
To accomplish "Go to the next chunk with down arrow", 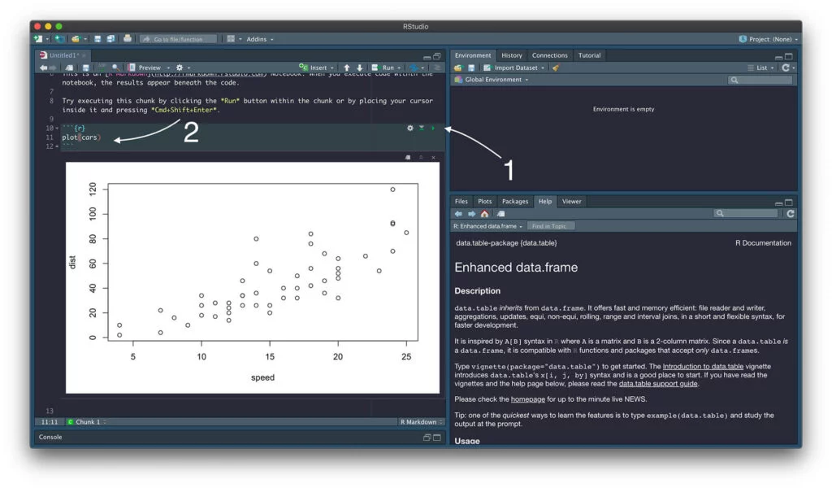I will (360, 68).
